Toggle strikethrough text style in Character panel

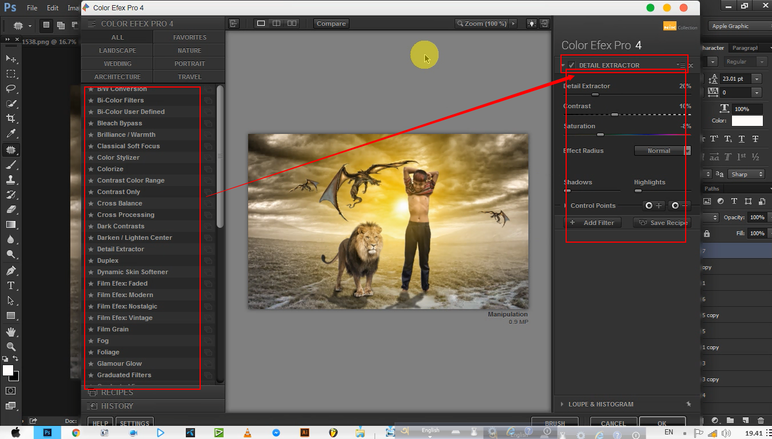point(755,139)
